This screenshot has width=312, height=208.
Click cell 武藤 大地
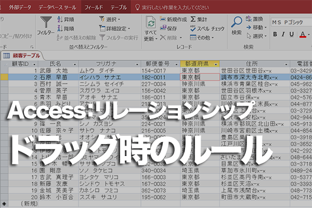(54, 71)
